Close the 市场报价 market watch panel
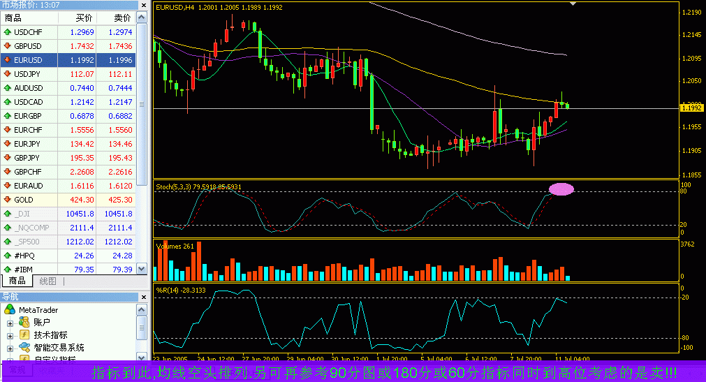The height and width of the screenshot is (382, 706). (144, 6)
